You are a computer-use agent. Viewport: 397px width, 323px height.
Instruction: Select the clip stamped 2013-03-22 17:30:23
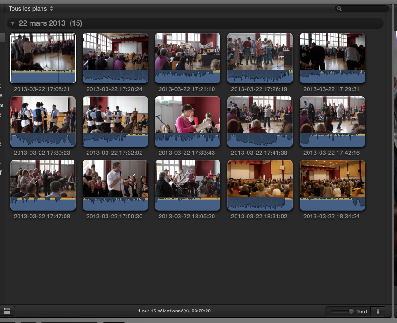pos(42,122)
